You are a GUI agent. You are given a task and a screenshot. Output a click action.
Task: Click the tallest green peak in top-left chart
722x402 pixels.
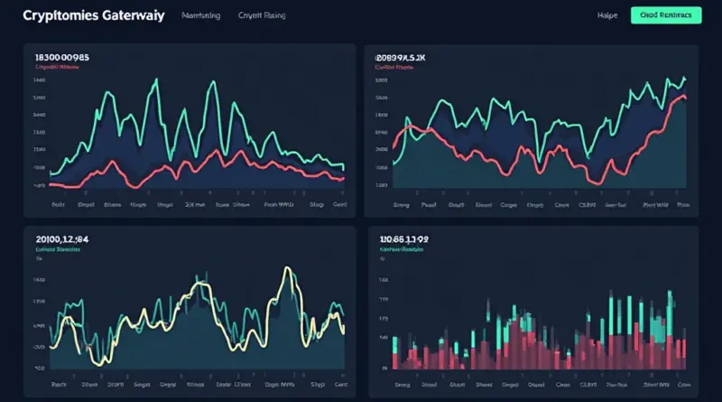click(154, 80)
